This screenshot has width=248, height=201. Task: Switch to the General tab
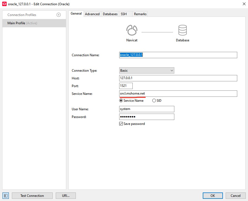pos(76,14)
